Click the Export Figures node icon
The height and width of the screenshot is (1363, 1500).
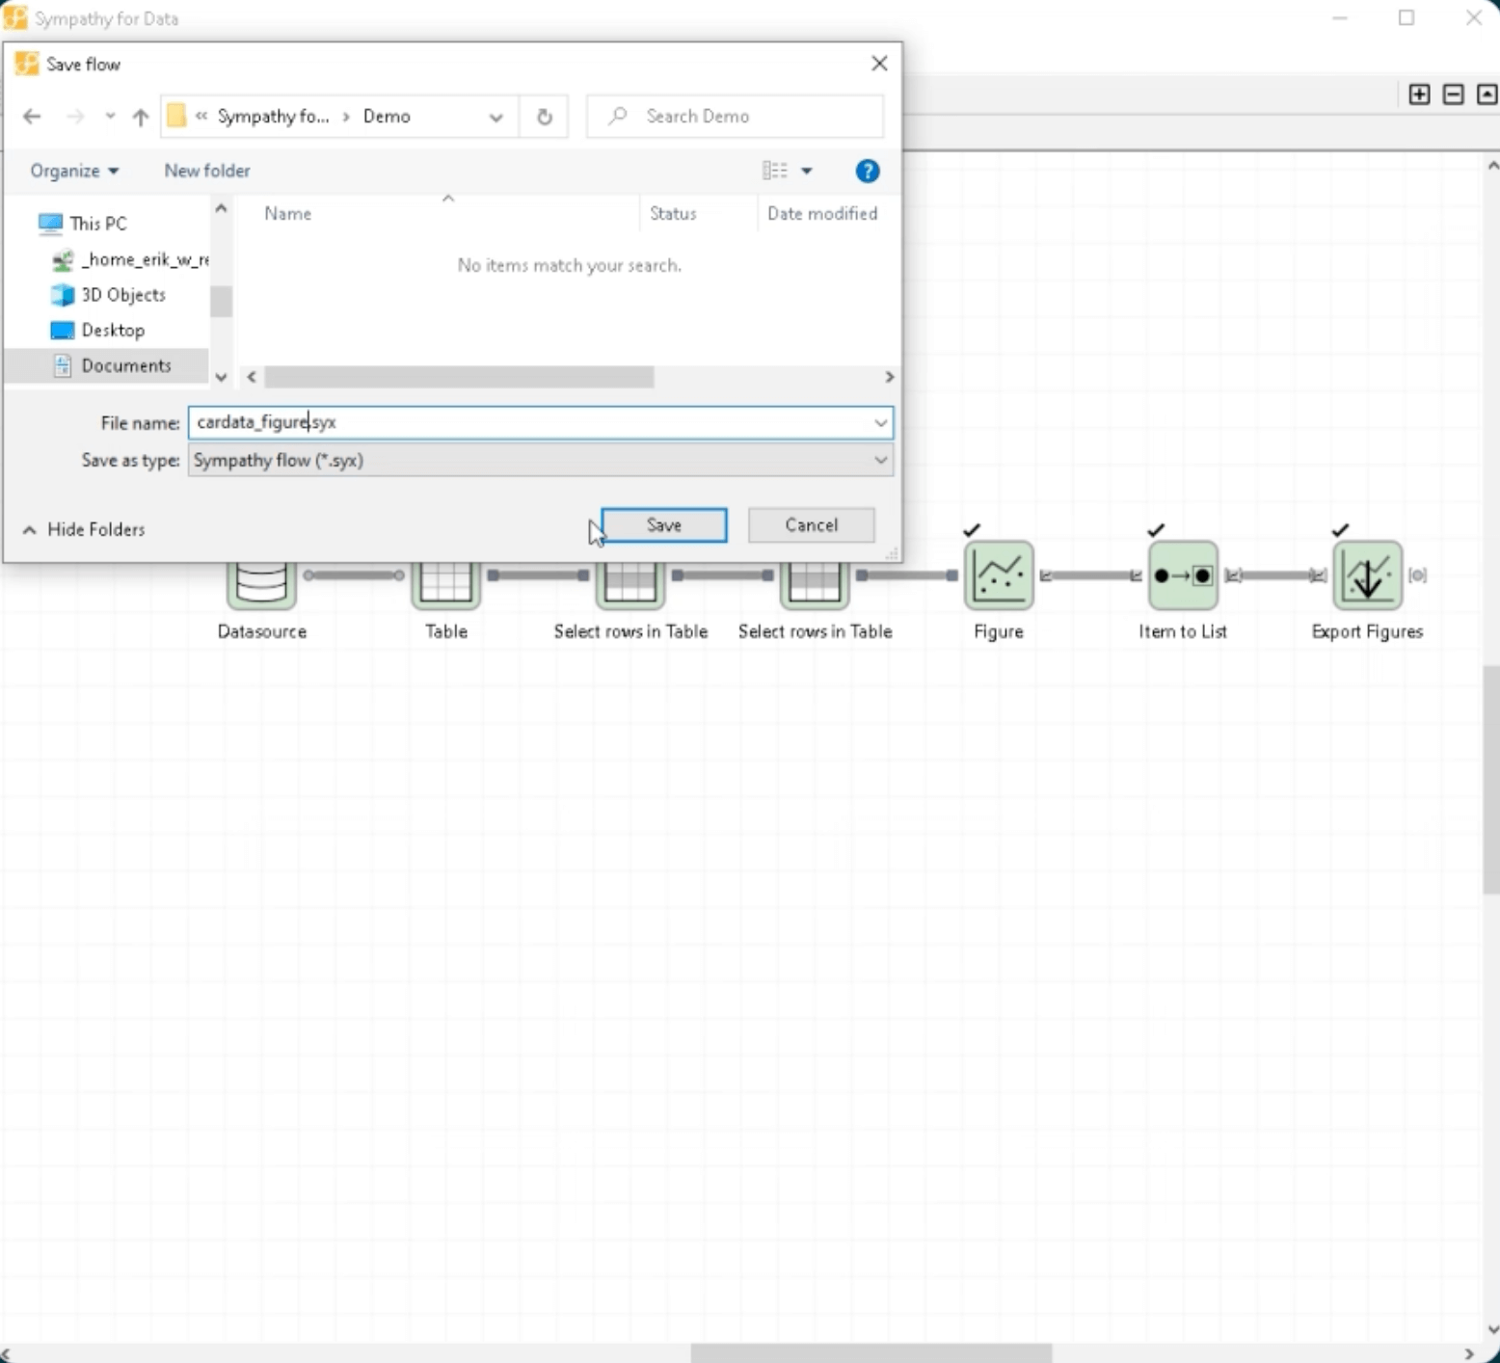pyautogui.click(x=1367, y=575)
